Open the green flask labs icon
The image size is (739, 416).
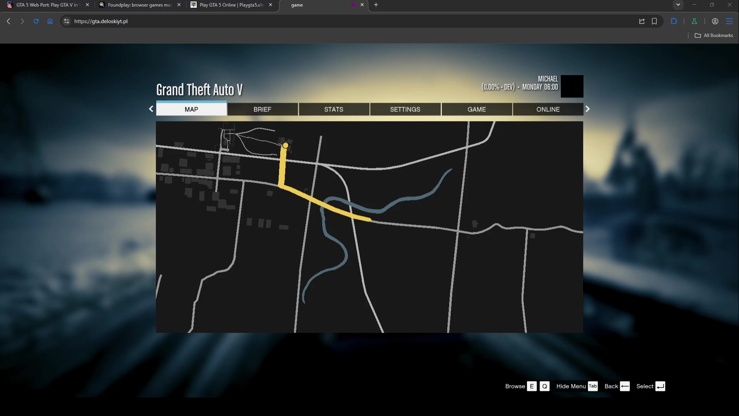pos(694,21)
